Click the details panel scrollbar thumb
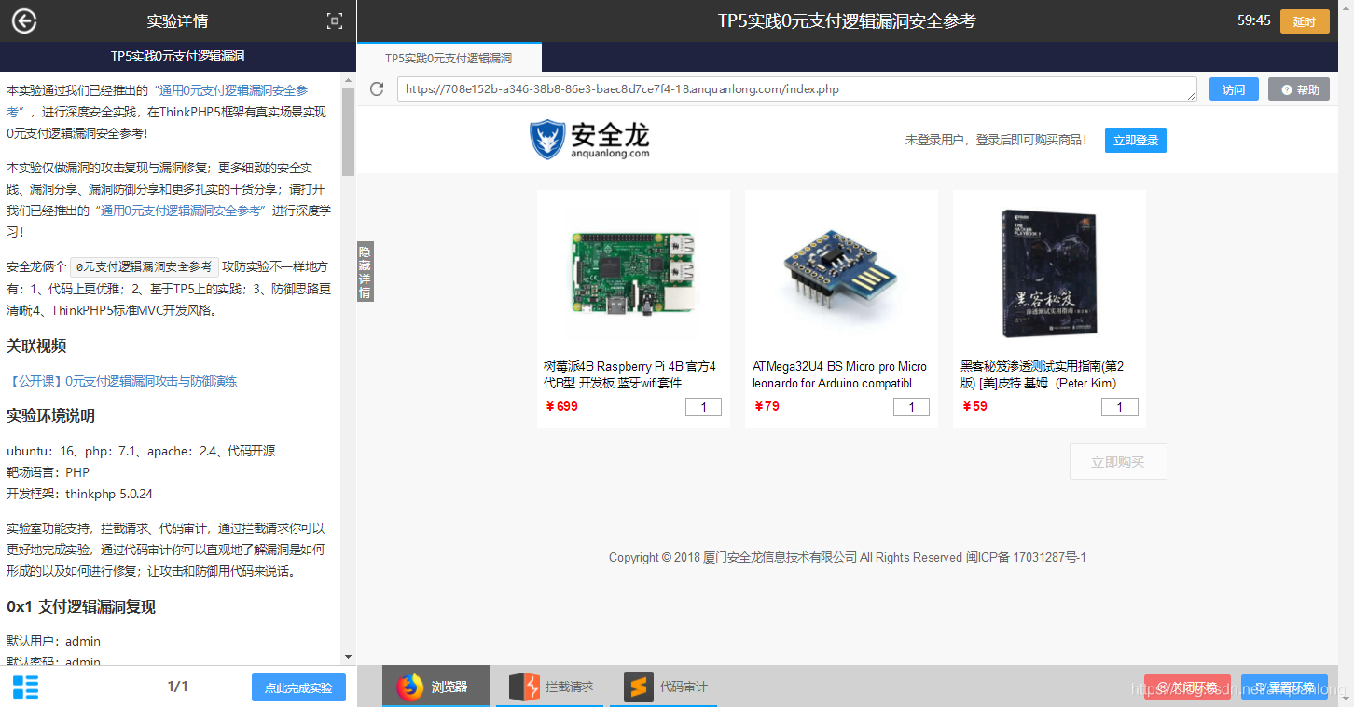 click(349, 131)
